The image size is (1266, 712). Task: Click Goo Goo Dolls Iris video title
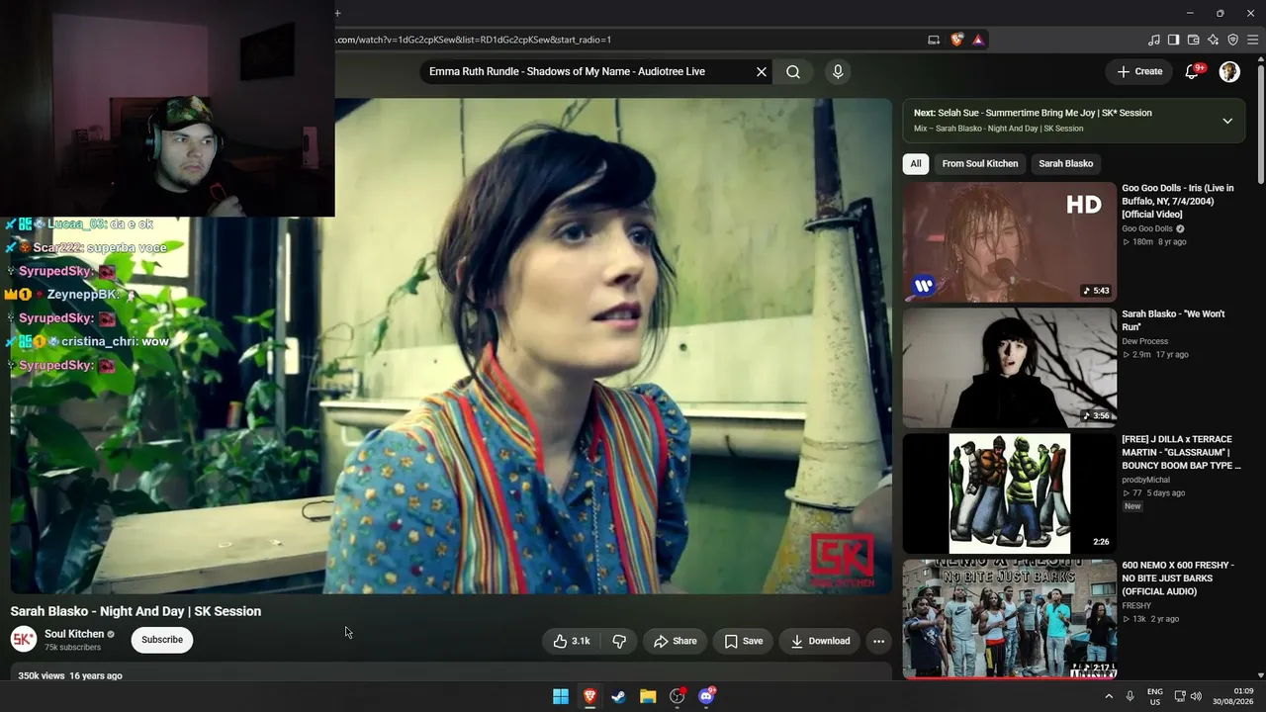(x=1178, y=201)
